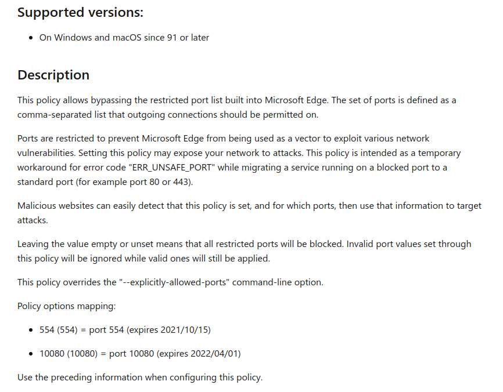The image size is (503, 392).
Task: Click the bullet dot before 554 entry
Action: tap(31, 330)
